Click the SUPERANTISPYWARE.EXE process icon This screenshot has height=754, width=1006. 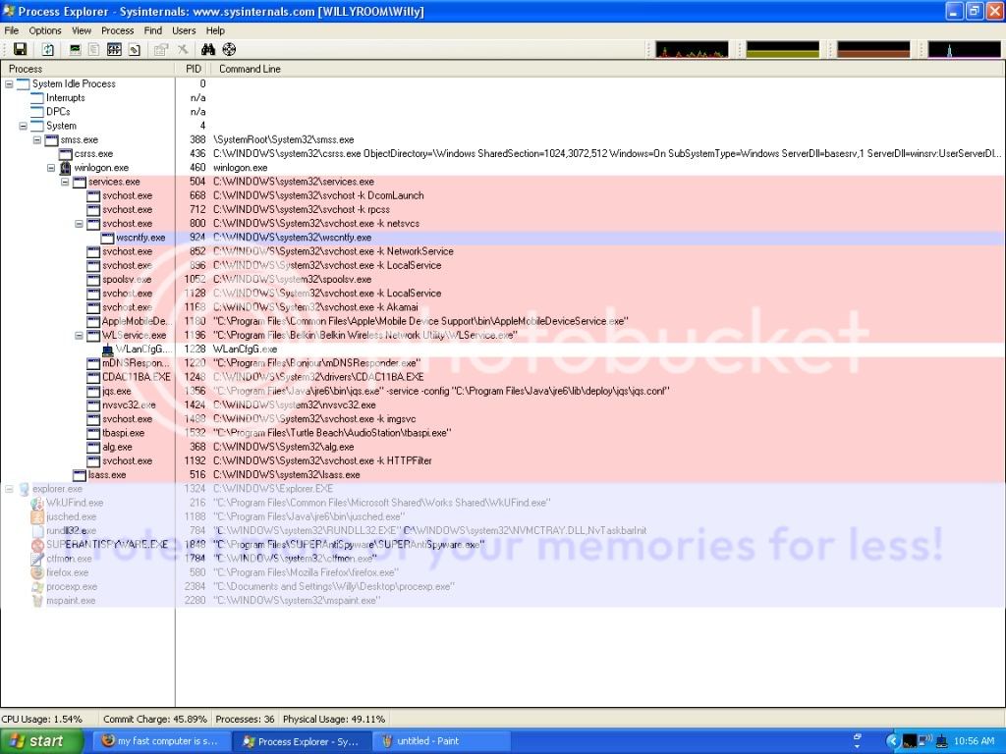pos(37,545)
